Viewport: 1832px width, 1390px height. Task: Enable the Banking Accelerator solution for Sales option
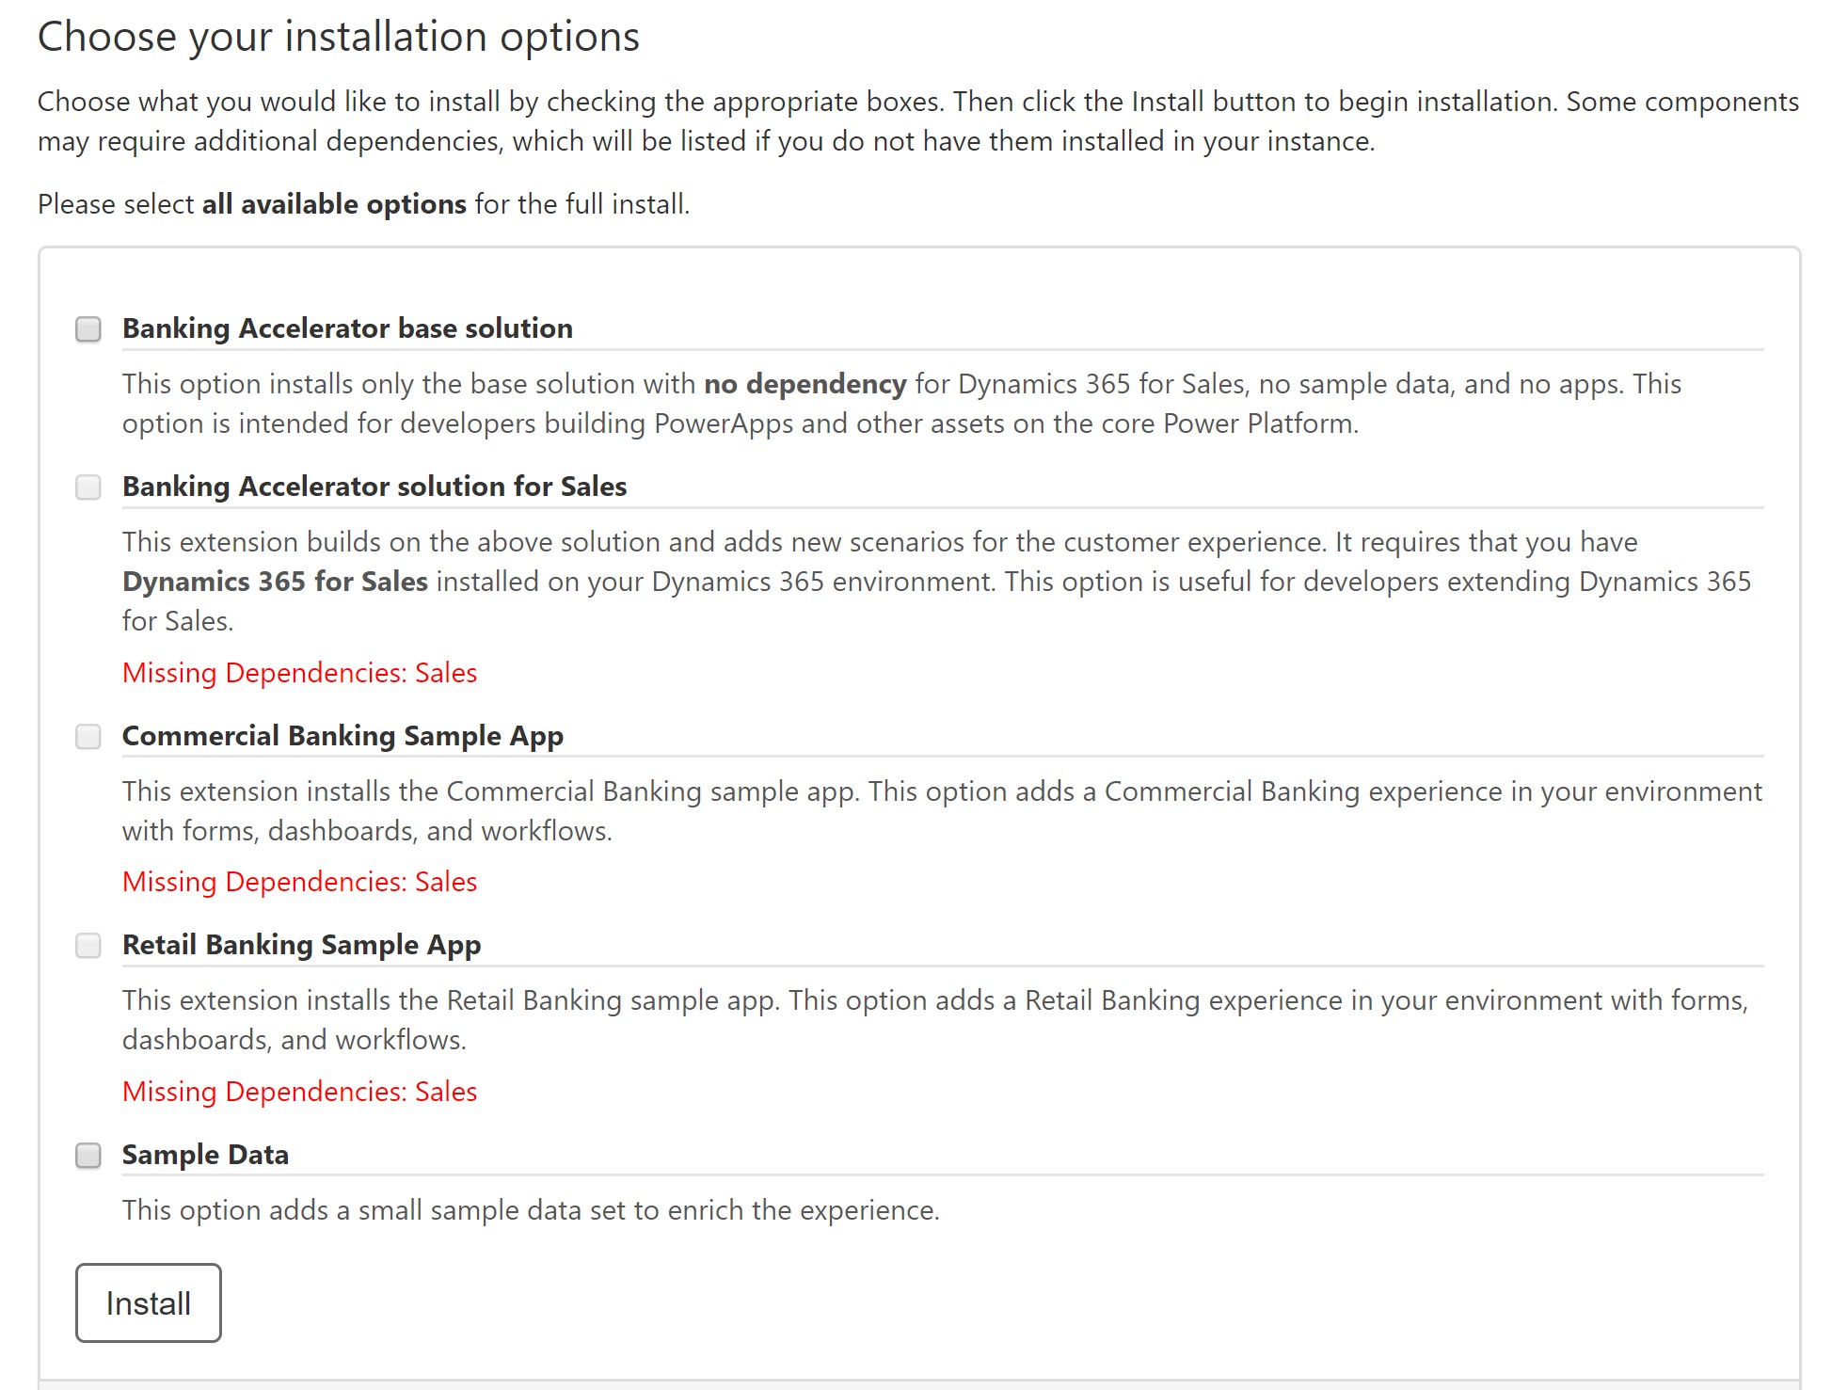[88, 487]
